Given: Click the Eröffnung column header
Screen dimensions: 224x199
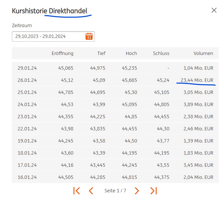Looking at the screenshot, I should click(62, 53).
